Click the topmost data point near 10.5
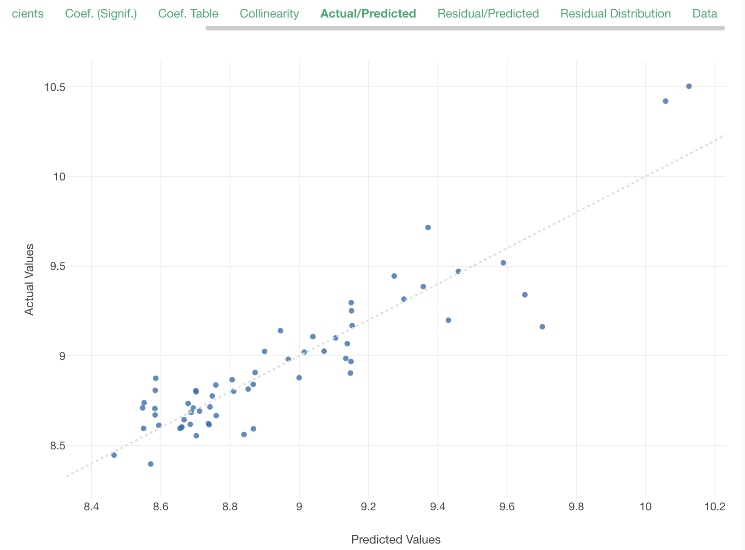 [689, 86]
